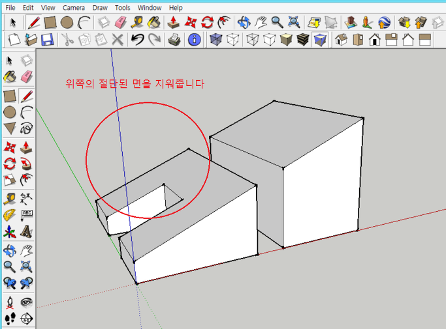Click the Photo Textures icon

click(368, 22)
